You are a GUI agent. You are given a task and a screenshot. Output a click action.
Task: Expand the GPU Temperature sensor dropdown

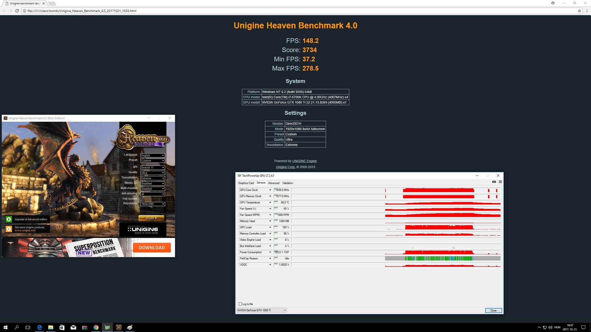pyautogui.click(x=270, y=203)
